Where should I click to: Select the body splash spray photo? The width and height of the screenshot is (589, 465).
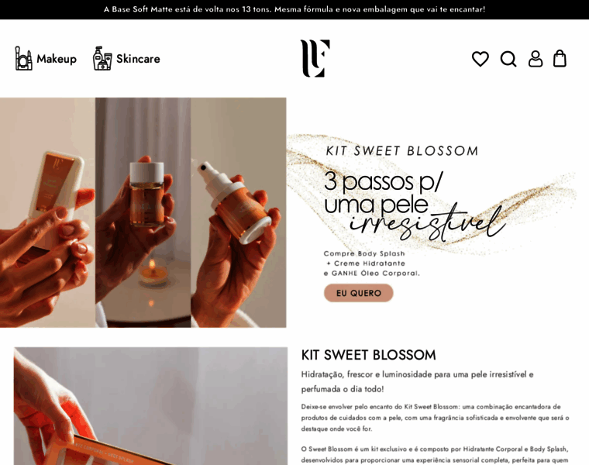tap(239, 212)
